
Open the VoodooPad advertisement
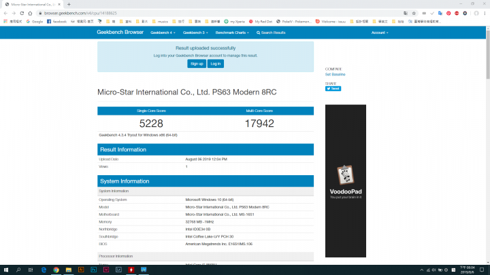click(x=345, y=181)
